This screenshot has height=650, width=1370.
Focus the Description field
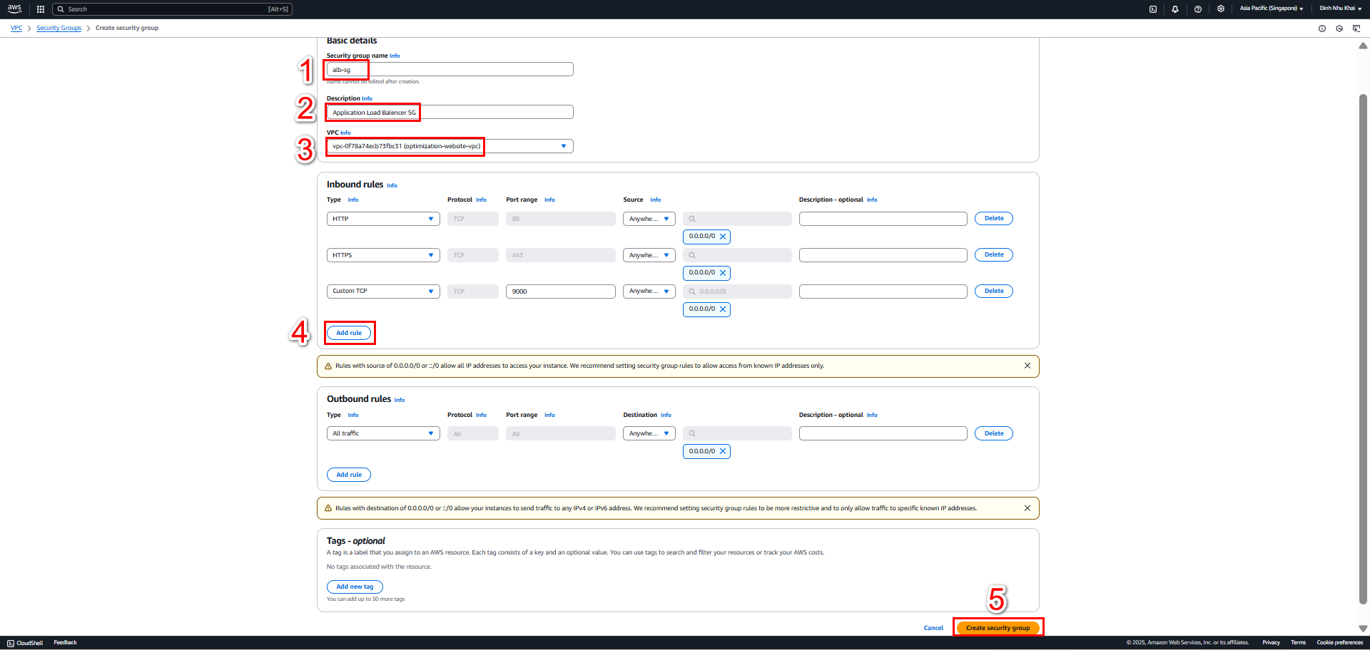point(450,112)
